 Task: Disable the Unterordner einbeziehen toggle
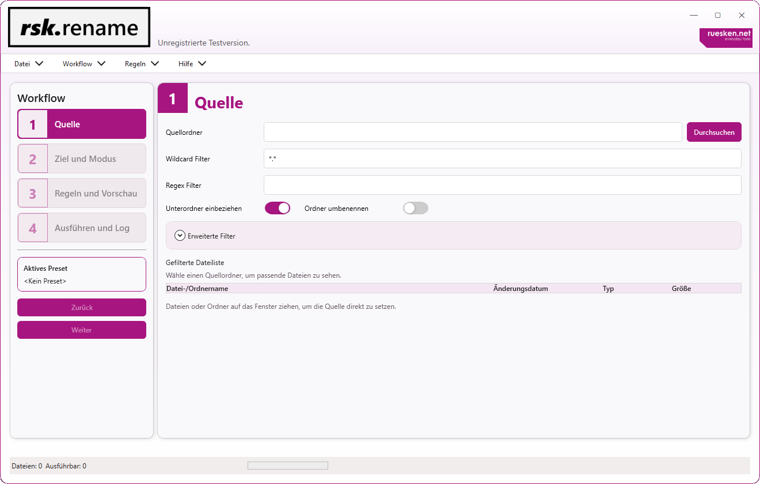tap(277, 208)
